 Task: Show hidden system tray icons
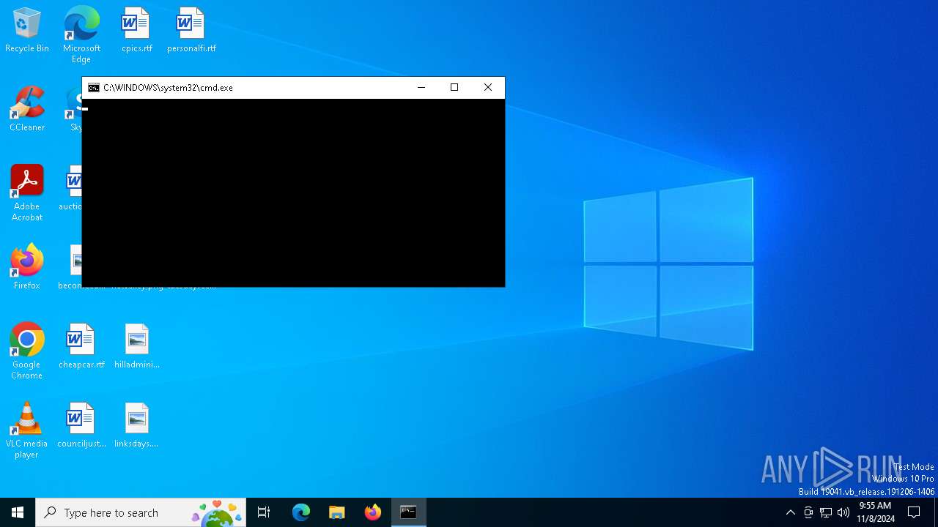click(790, 512)
